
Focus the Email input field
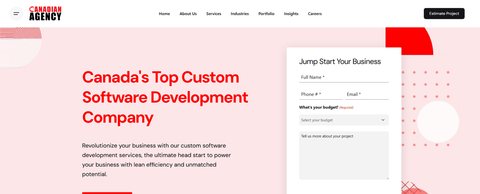tap(367, 95)
